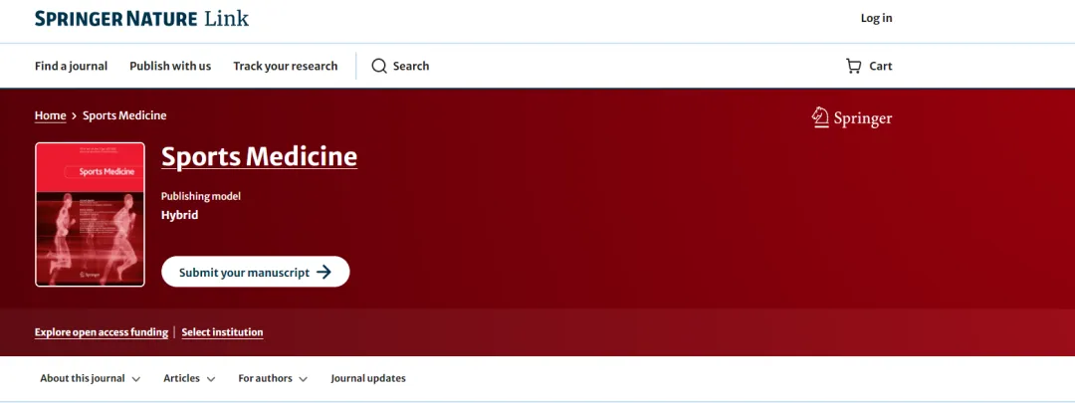Go to Home breadcrumb
This screenshot has width=1075, height=403.
click(50, 115)
